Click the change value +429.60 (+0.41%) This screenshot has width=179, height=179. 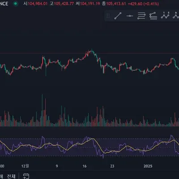tap(143, 4)
